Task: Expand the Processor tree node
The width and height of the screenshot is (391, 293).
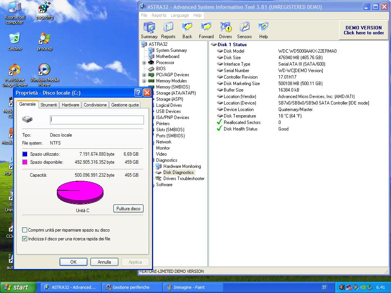Action: [x=144, y=63]
